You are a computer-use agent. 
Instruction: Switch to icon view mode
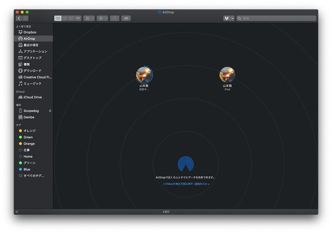pos(58,18)
